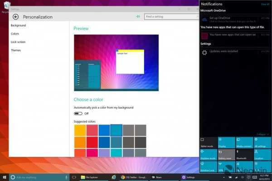Click the Find a setting search box

coord(171,17)
